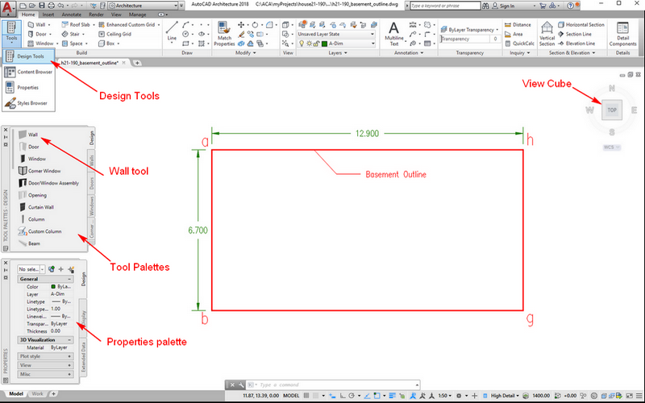The image size is (645, 403).
Task: Open Styles Browser from Tools menu
Action: (28, 103)
